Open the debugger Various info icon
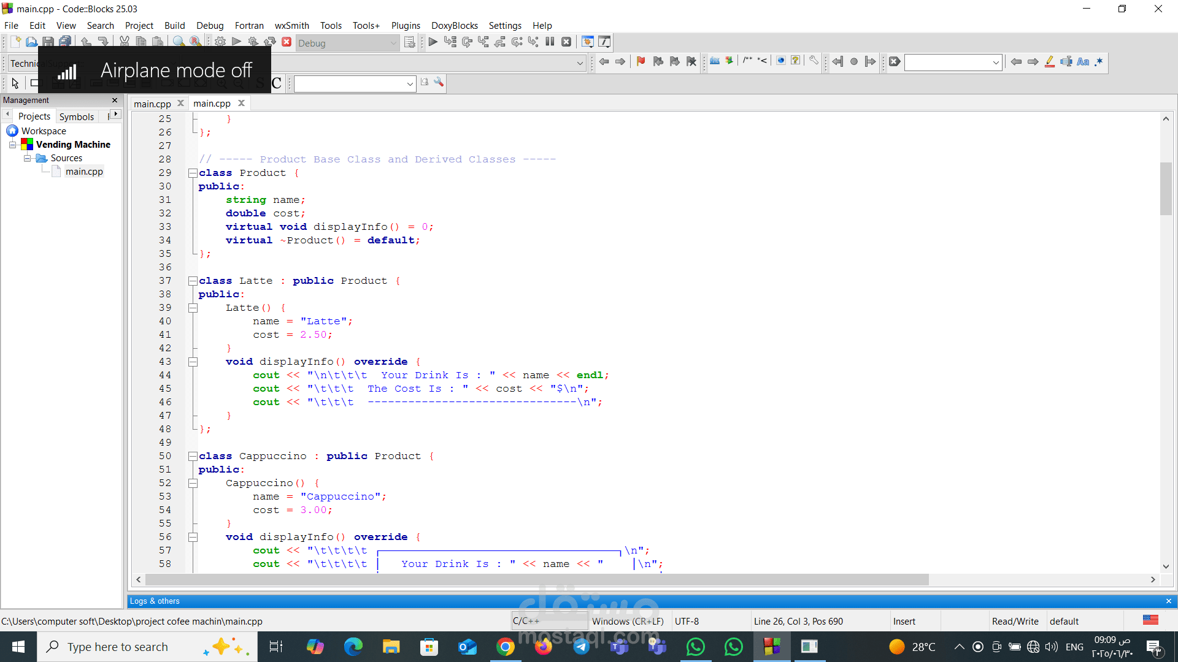Image resolution: width=1178 pixels, height=662 pixels. [x=604, y=42]
